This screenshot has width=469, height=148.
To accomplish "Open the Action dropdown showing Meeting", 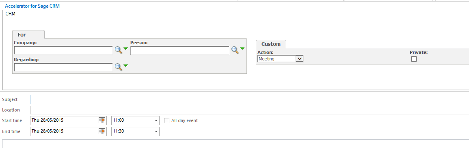I will pos(281,59).
